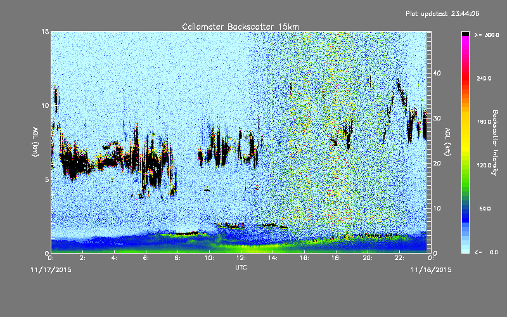The height and width of the screenshot is (317, 507).
Task: Click the 30 kft tick on right axis
Action: point(437,119)
